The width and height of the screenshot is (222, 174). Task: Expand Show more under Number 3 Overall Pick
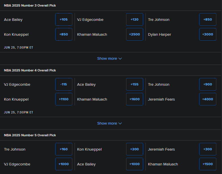point(110,58)
